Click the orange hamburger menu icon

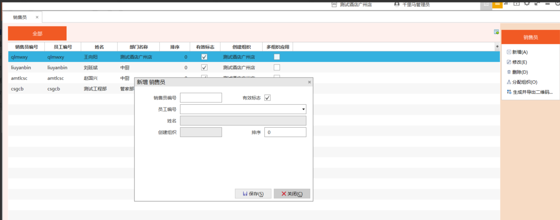(x=497, y=4)
